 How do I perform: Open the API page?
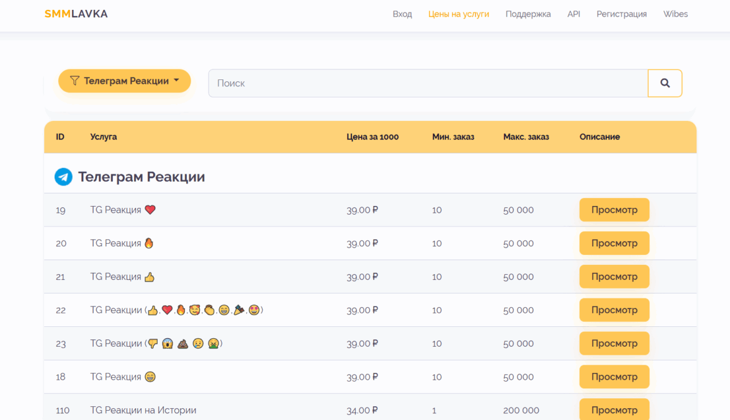pyautogui.click(x=574, y=14)
